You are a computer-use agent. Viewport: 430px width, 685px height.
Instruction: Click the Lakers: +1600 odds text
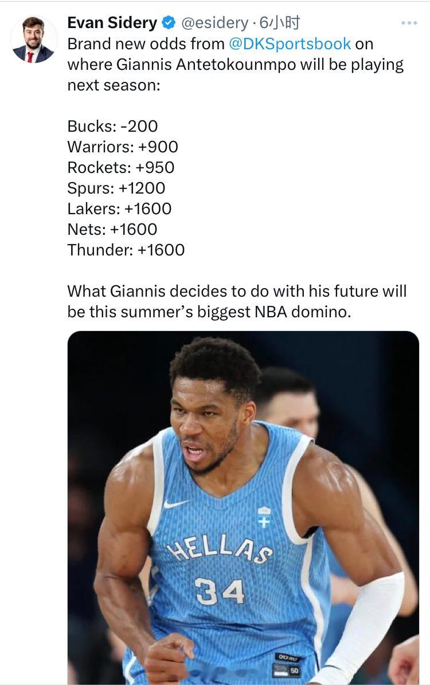119,208
